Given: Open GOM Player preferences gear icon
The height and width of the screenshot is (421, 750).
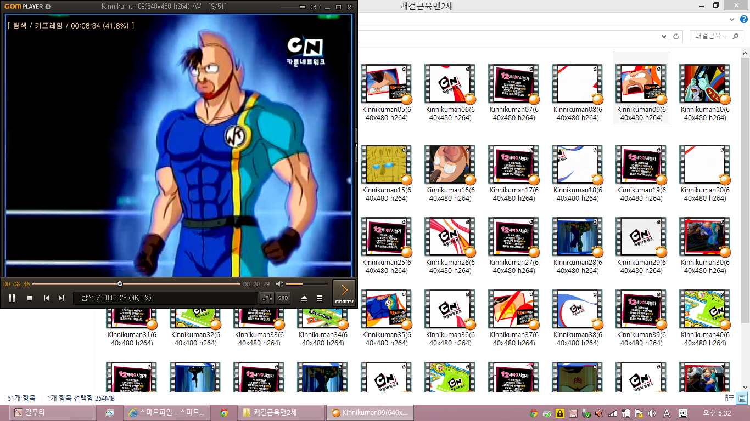Looking at the screenshot, I should [48, 7].
